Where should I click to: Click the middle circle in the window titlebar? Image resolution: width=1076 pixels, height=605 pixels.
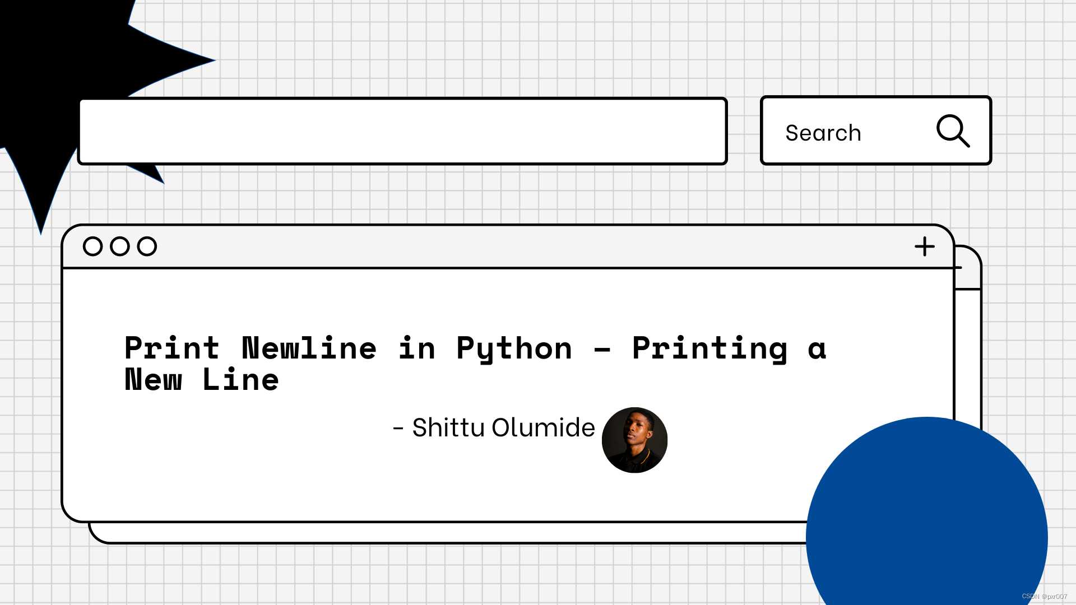click(119, 246)
